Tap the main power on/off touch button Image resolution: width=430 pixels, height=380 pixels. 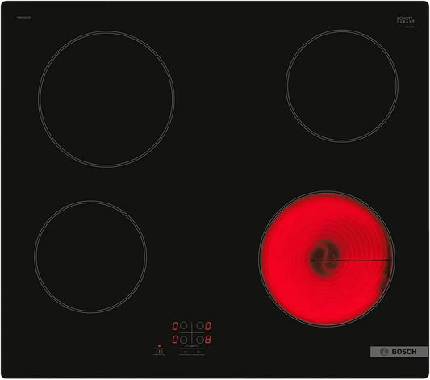(159, 352)
